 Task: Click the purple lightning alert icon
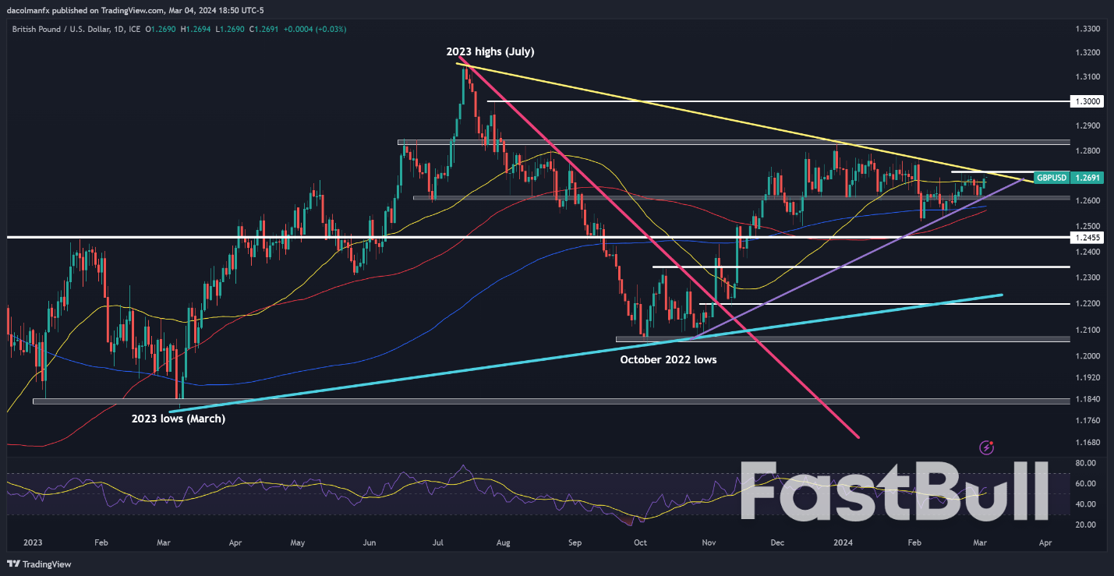[987, 447]
